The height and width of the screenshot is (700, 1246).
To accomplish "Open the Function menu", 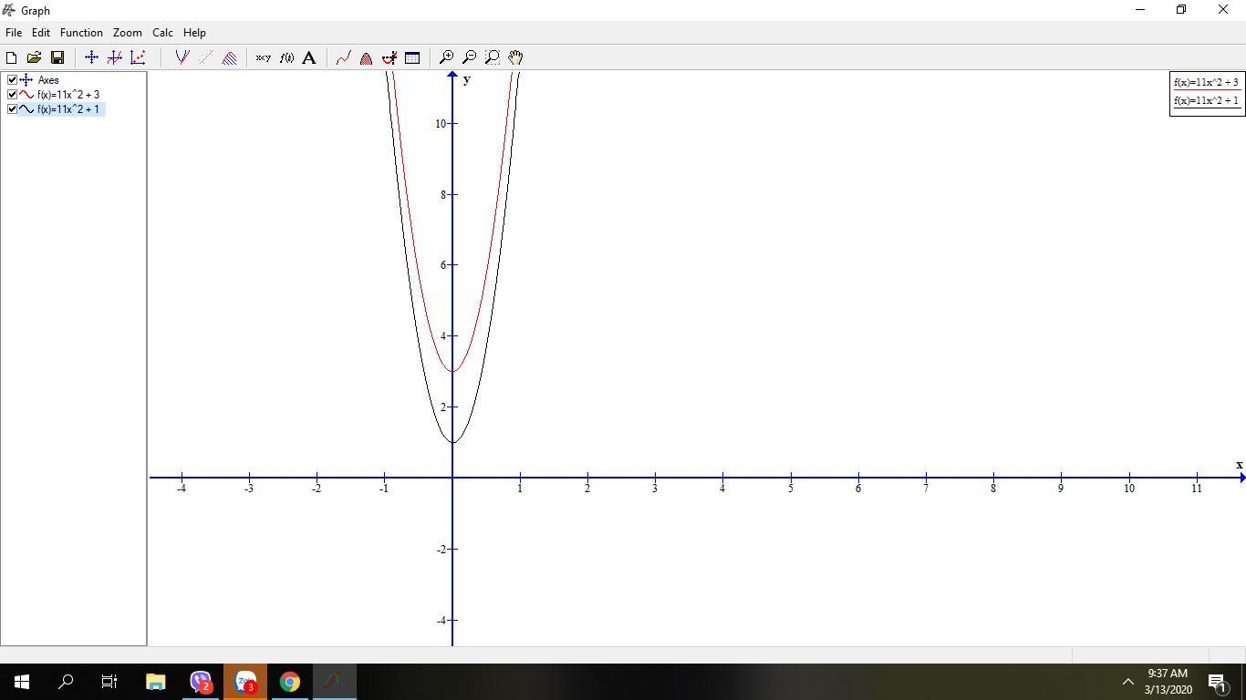I will point(81,33).
